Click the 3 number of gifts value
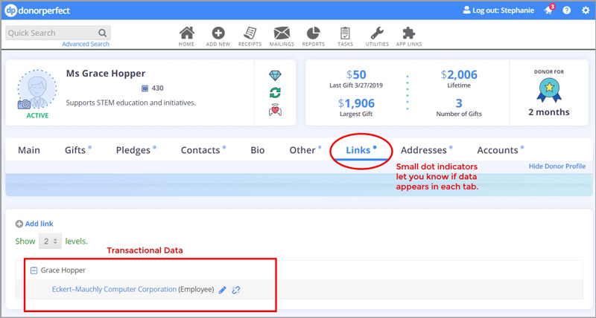This screenshot has width=596, height=318. tap(459, 103)
